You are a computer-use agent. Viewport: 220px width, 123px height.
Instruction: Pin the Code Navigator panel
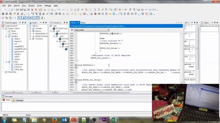pos(23,23)
